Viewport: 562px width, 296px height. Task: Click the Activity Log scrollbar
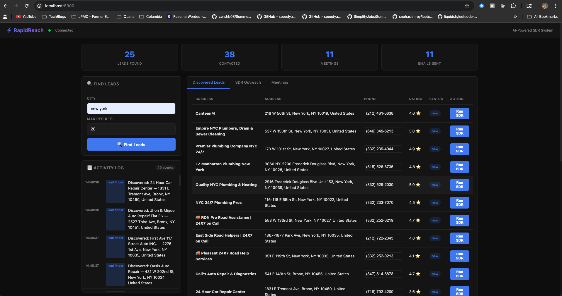tap(180, 180)
